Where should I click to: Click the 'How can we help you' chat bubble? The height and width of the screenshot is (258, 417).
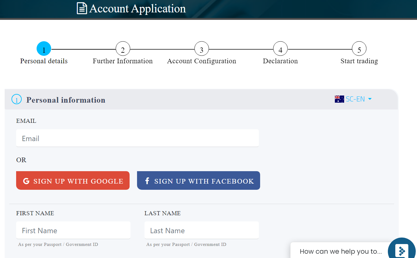[x=340, y=251]
